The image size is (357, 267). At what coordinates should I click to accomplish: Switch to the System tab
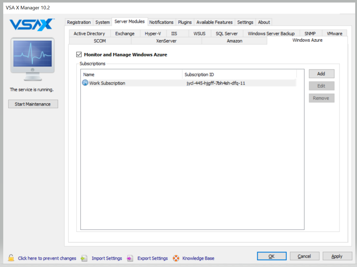pyautogui.click(x=102, y=22)
